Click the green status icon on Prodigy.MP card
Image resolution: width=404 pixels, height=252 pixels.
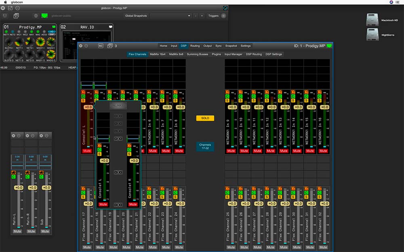coord(54,27)
